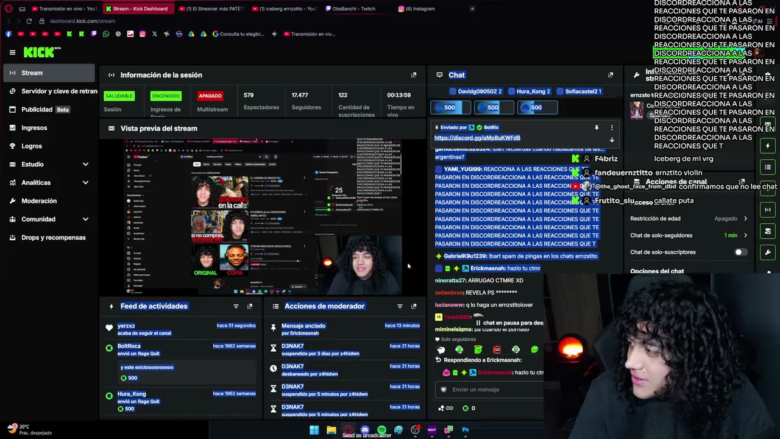Unpin the pinned BotRix chat message
This screenshot has height=439, width=780.
pyautogui.click(x=597, y=127)
